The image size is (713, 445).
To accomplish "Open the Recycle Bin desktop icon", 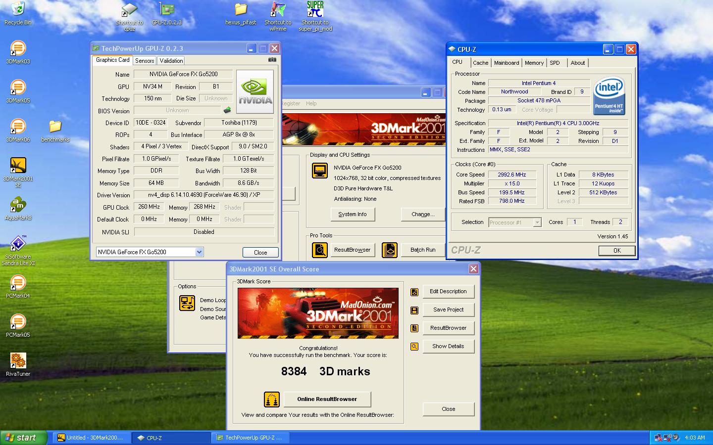I will point(18,13).
